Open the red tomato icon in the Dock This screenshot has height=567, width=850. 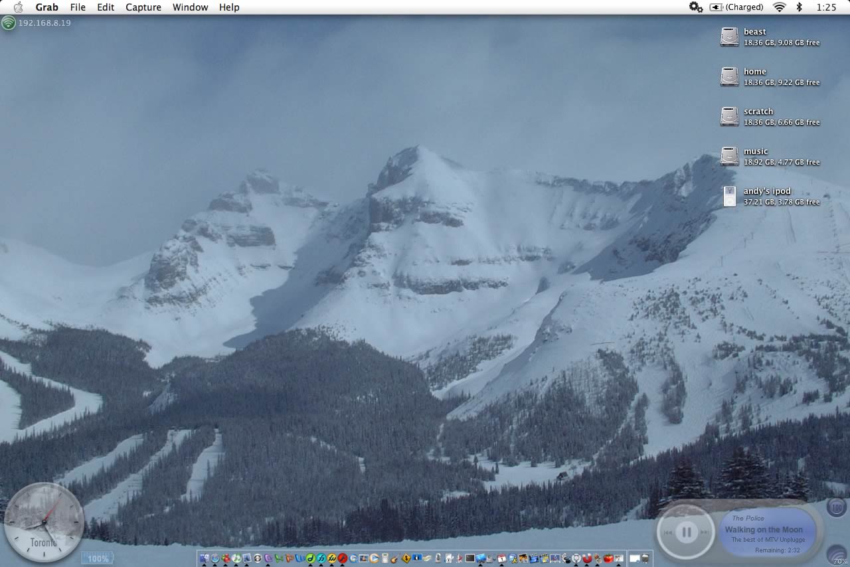608,558
